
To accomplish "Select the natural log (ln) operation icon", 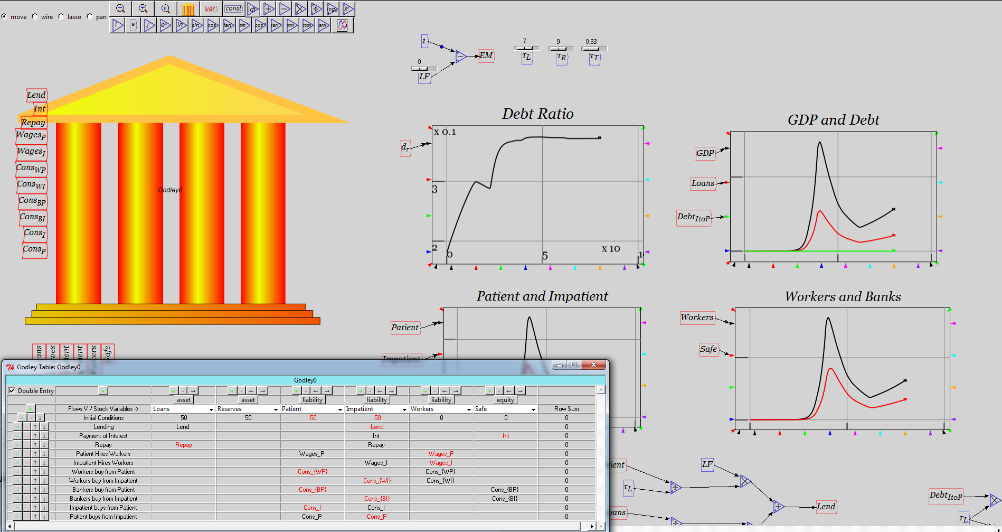I will (x=181, y=25).
